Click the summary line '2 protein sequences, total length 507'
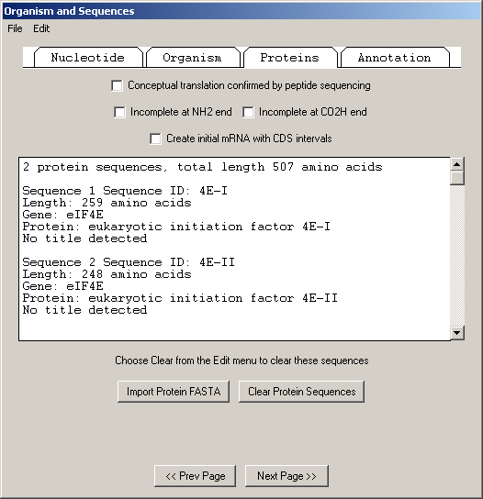This screenshot has width=483, height=499. 203,167
